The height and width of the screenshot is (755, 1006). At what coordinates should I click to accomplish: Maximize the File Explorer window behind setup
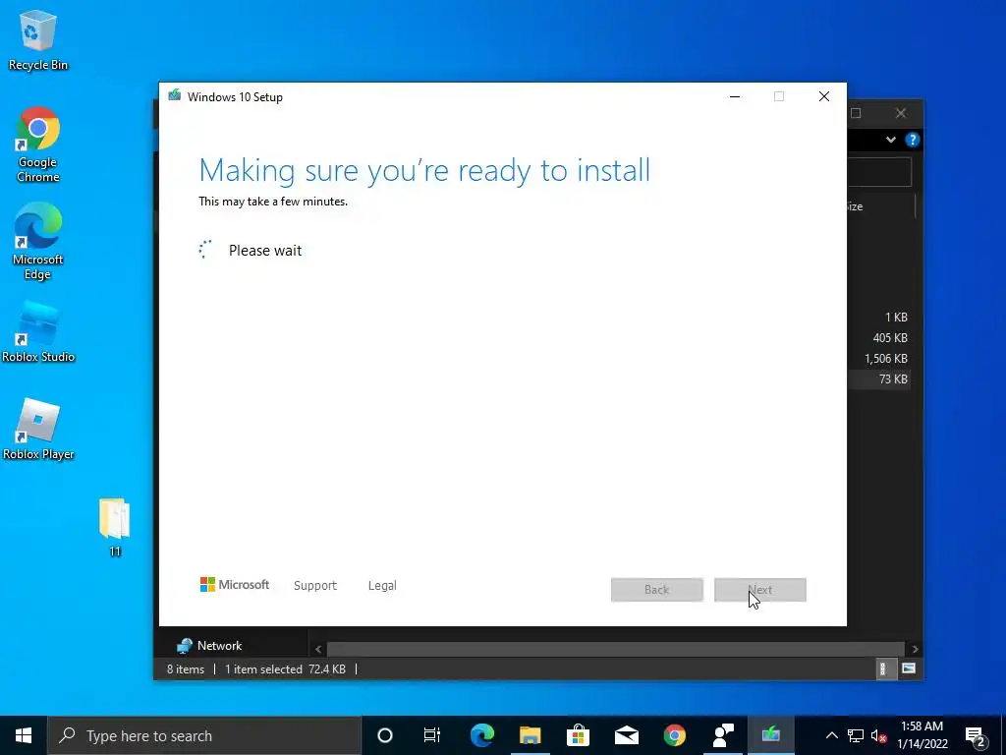pos(856,113)
